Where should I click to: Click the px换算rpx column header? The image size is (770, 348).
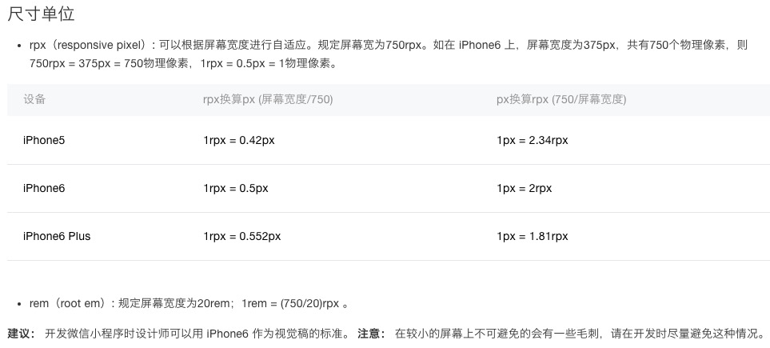561,99
